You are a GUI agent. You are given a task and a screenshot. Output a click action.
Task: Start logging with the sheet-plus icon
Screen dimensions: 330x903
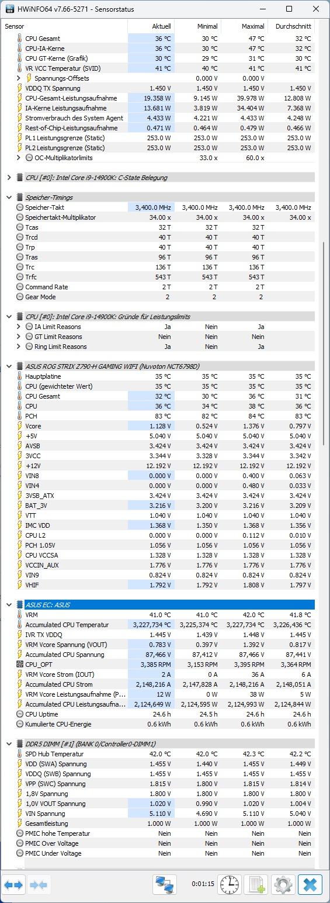(256, 884)
